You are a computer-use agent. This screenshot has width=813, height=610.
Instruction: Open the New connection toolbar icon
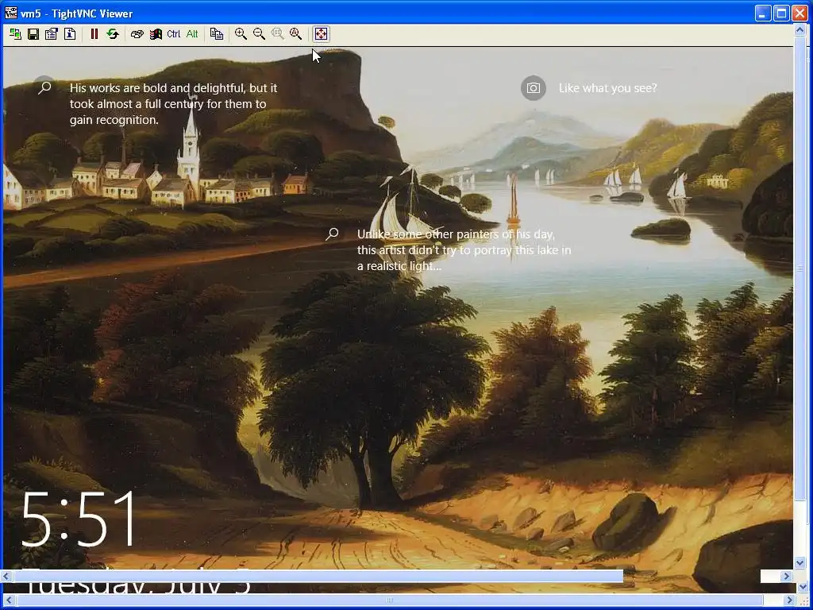click(16, 34)
